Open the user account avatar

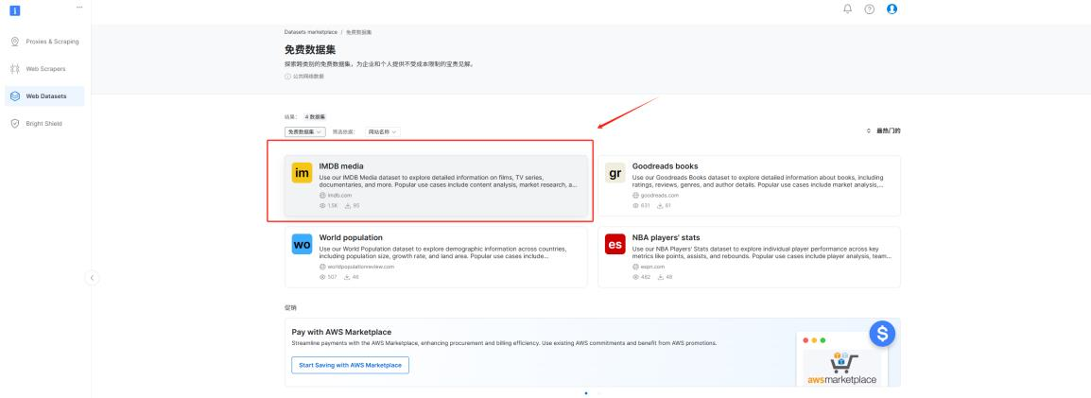[892, 9]
